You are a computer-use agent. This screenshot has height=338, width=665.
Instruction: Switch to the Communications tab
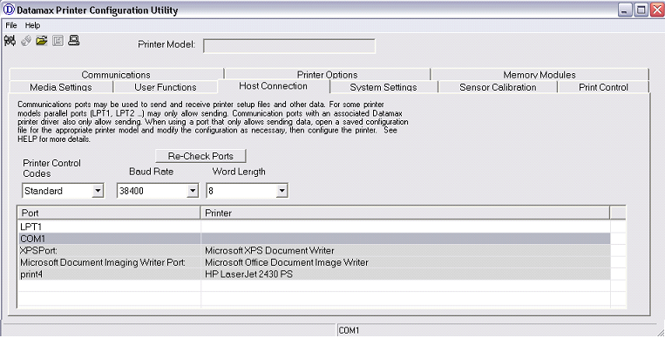(x=116, y=74)
